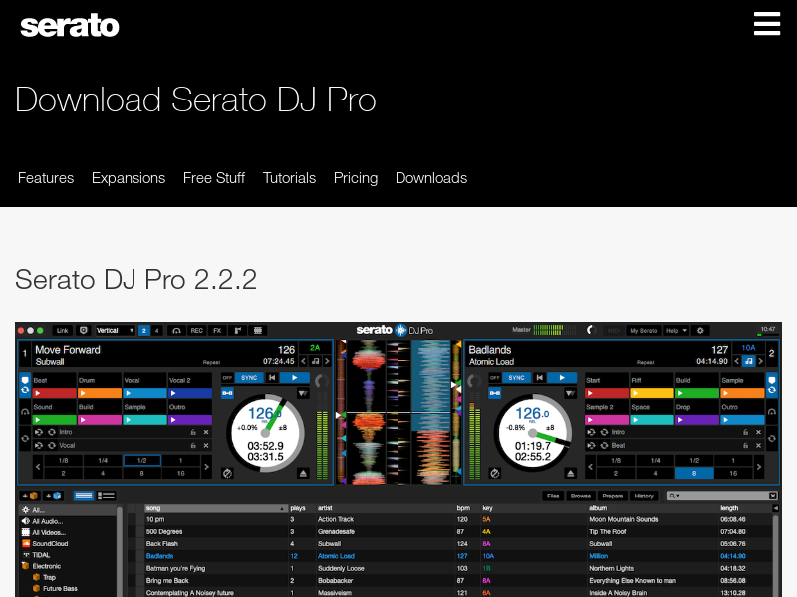Click the library search field
This screenshot has height=597, width=797.
pos(722,496)
